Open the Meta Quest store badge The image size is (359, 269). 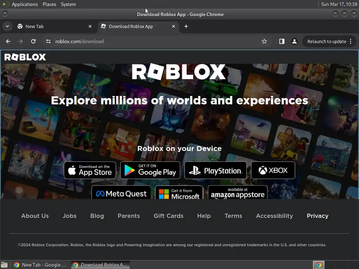pyautogui.click(x=121, y=192)
